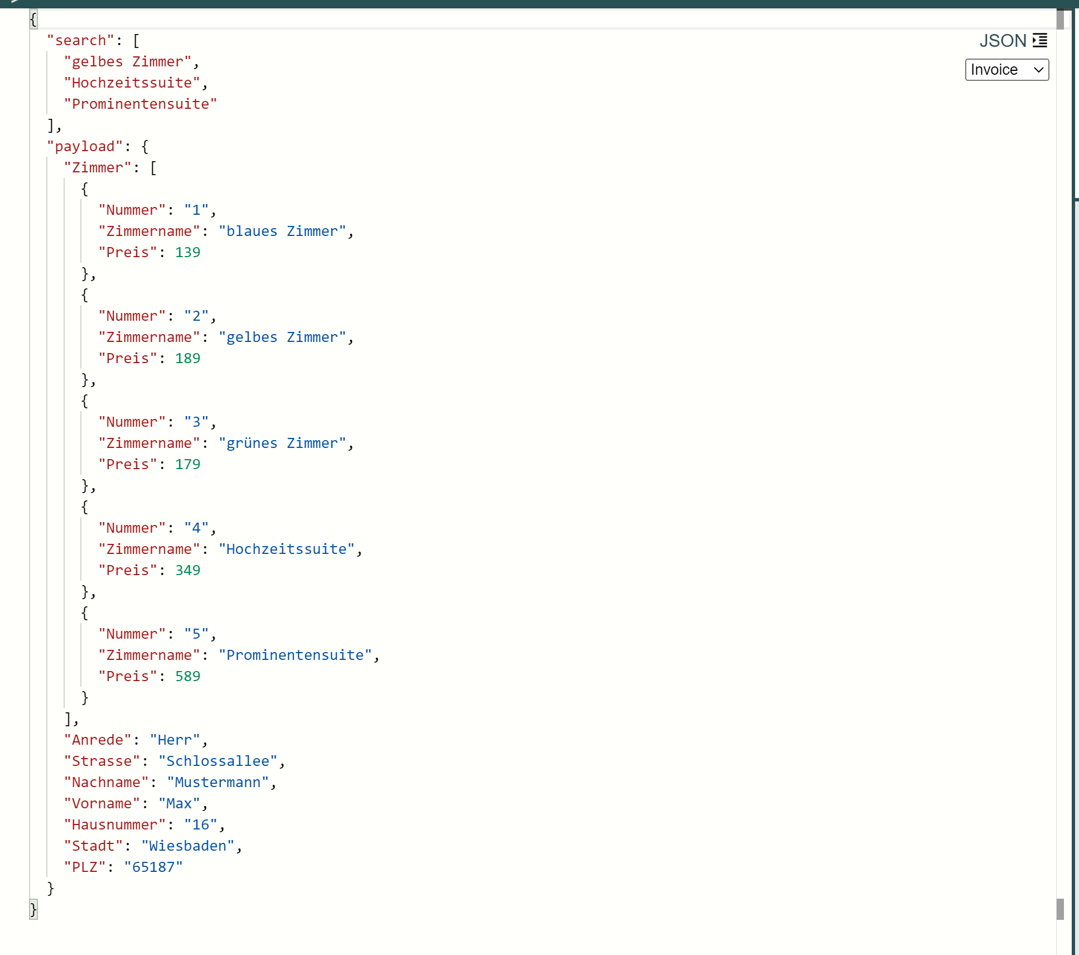The image size is (1079, 955).
Task: Click the opening brace on first line
Action: 33,20
